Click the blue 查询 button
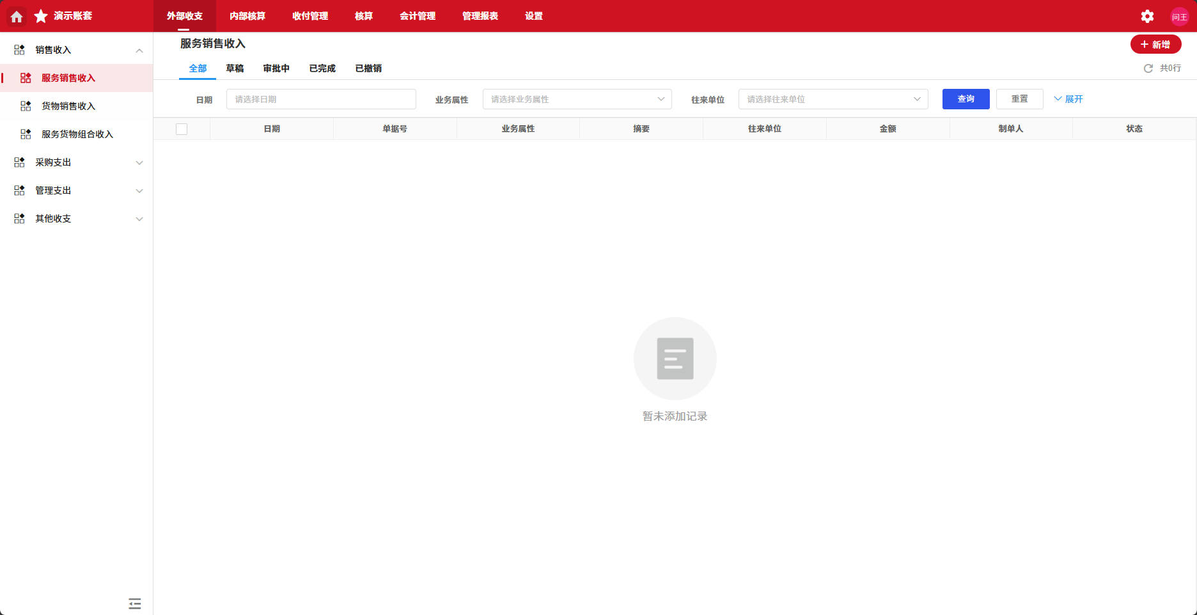This screenshot has height=615, width=1197. [966, 99]
